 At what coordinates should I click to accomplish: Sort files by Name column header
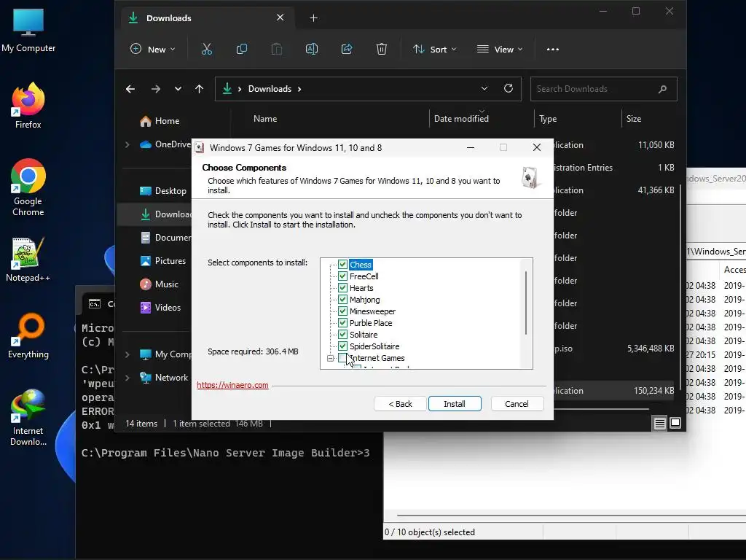(265, 119)
